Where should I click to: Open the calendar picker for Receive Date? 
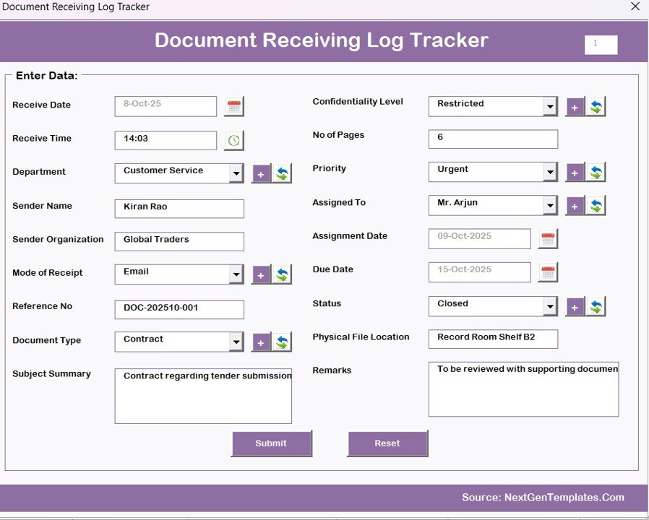[234, 105]
